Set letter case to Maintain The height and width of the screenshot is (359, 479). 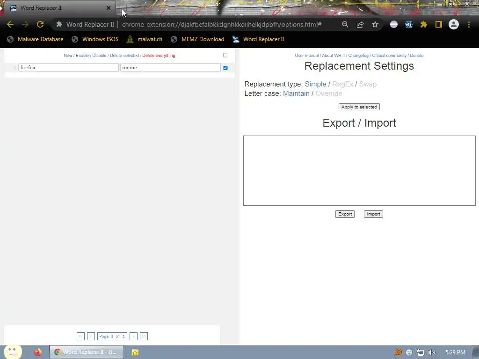click(296, 93)
